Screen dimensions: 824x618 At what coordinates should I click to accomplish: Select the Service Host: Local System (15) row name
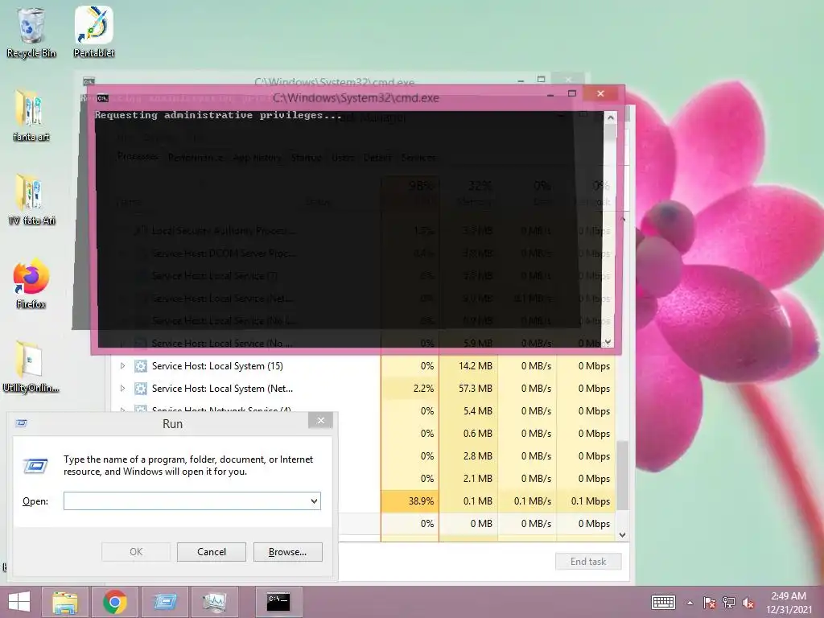click(217, 366)
